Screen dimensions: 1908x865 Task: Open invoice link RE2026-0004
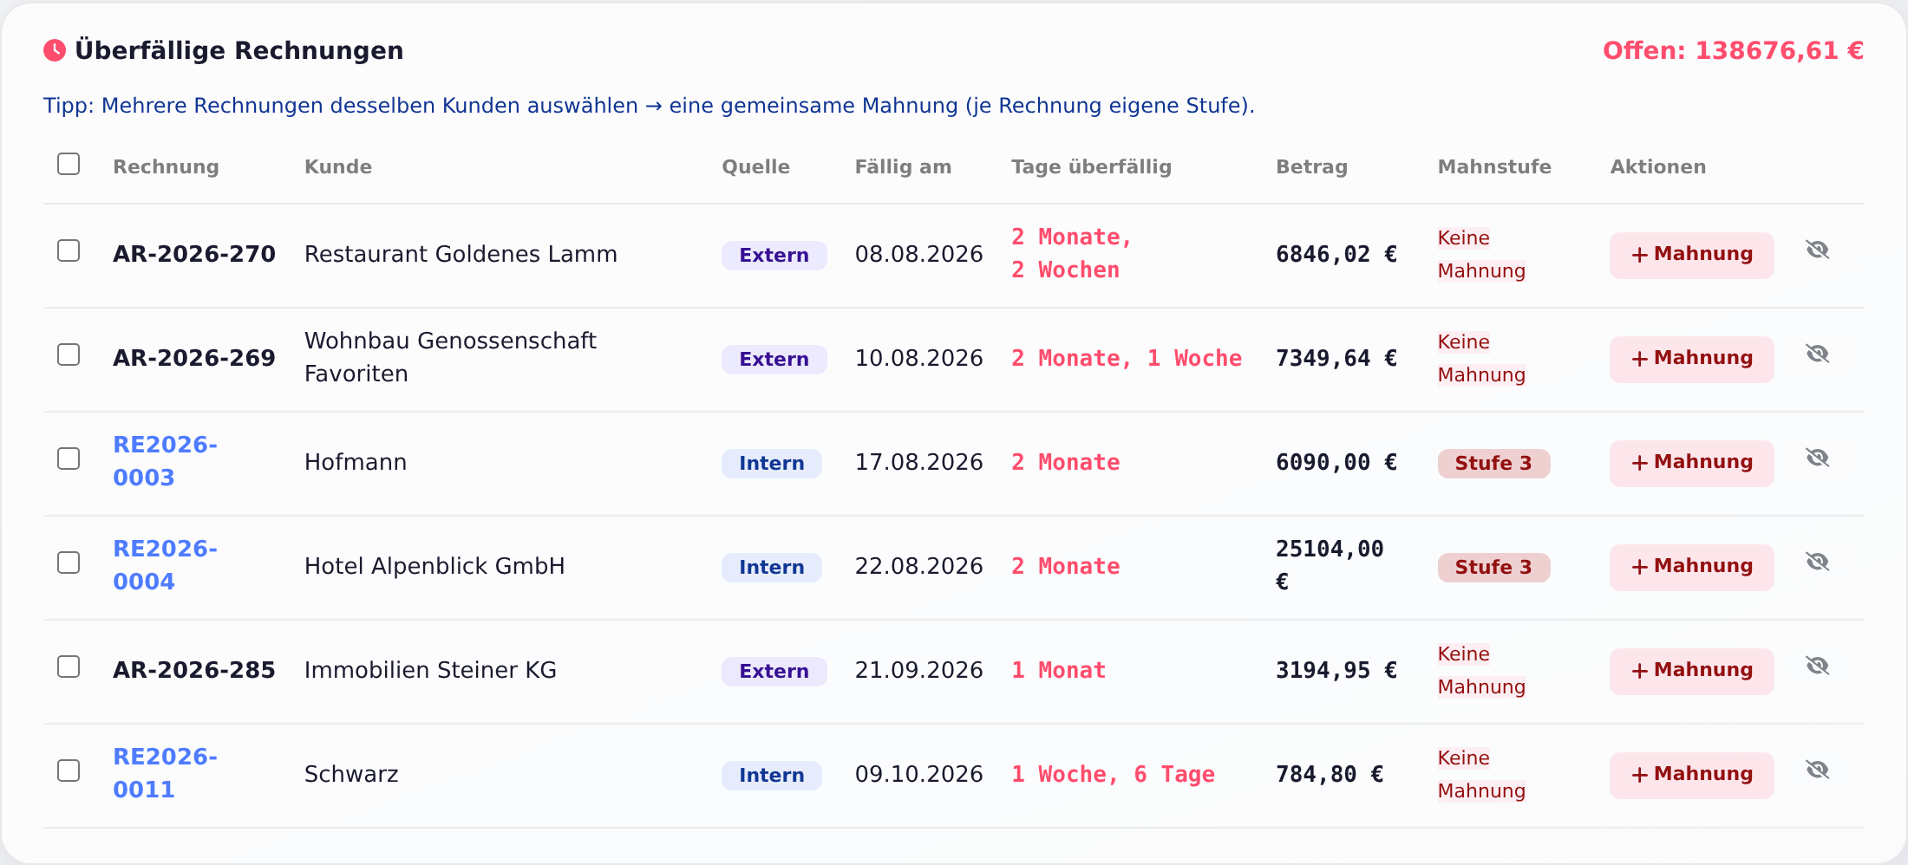[x=165, y=565]
